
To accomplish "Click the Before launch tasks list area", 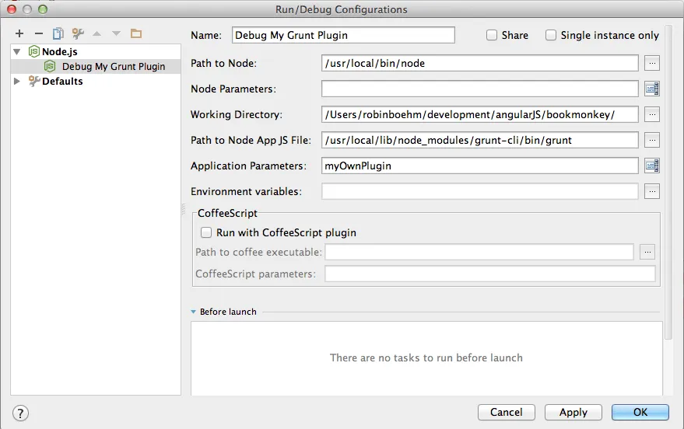I will 426,358.
